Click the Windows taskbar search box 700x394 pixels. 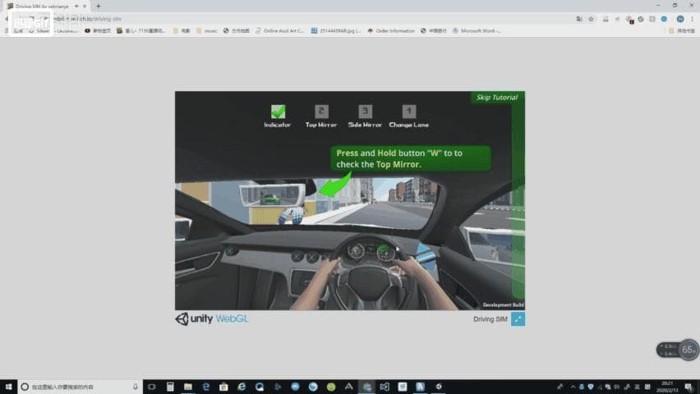point(81,387)
